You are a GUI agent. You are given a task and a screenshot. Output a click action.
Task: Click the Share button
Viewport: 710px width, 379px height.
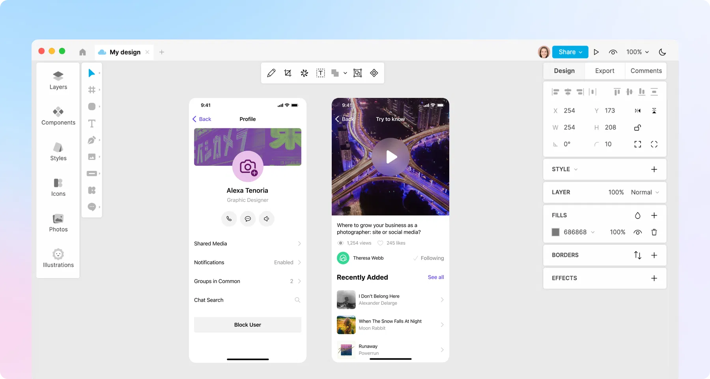click(x=570, y=52)
